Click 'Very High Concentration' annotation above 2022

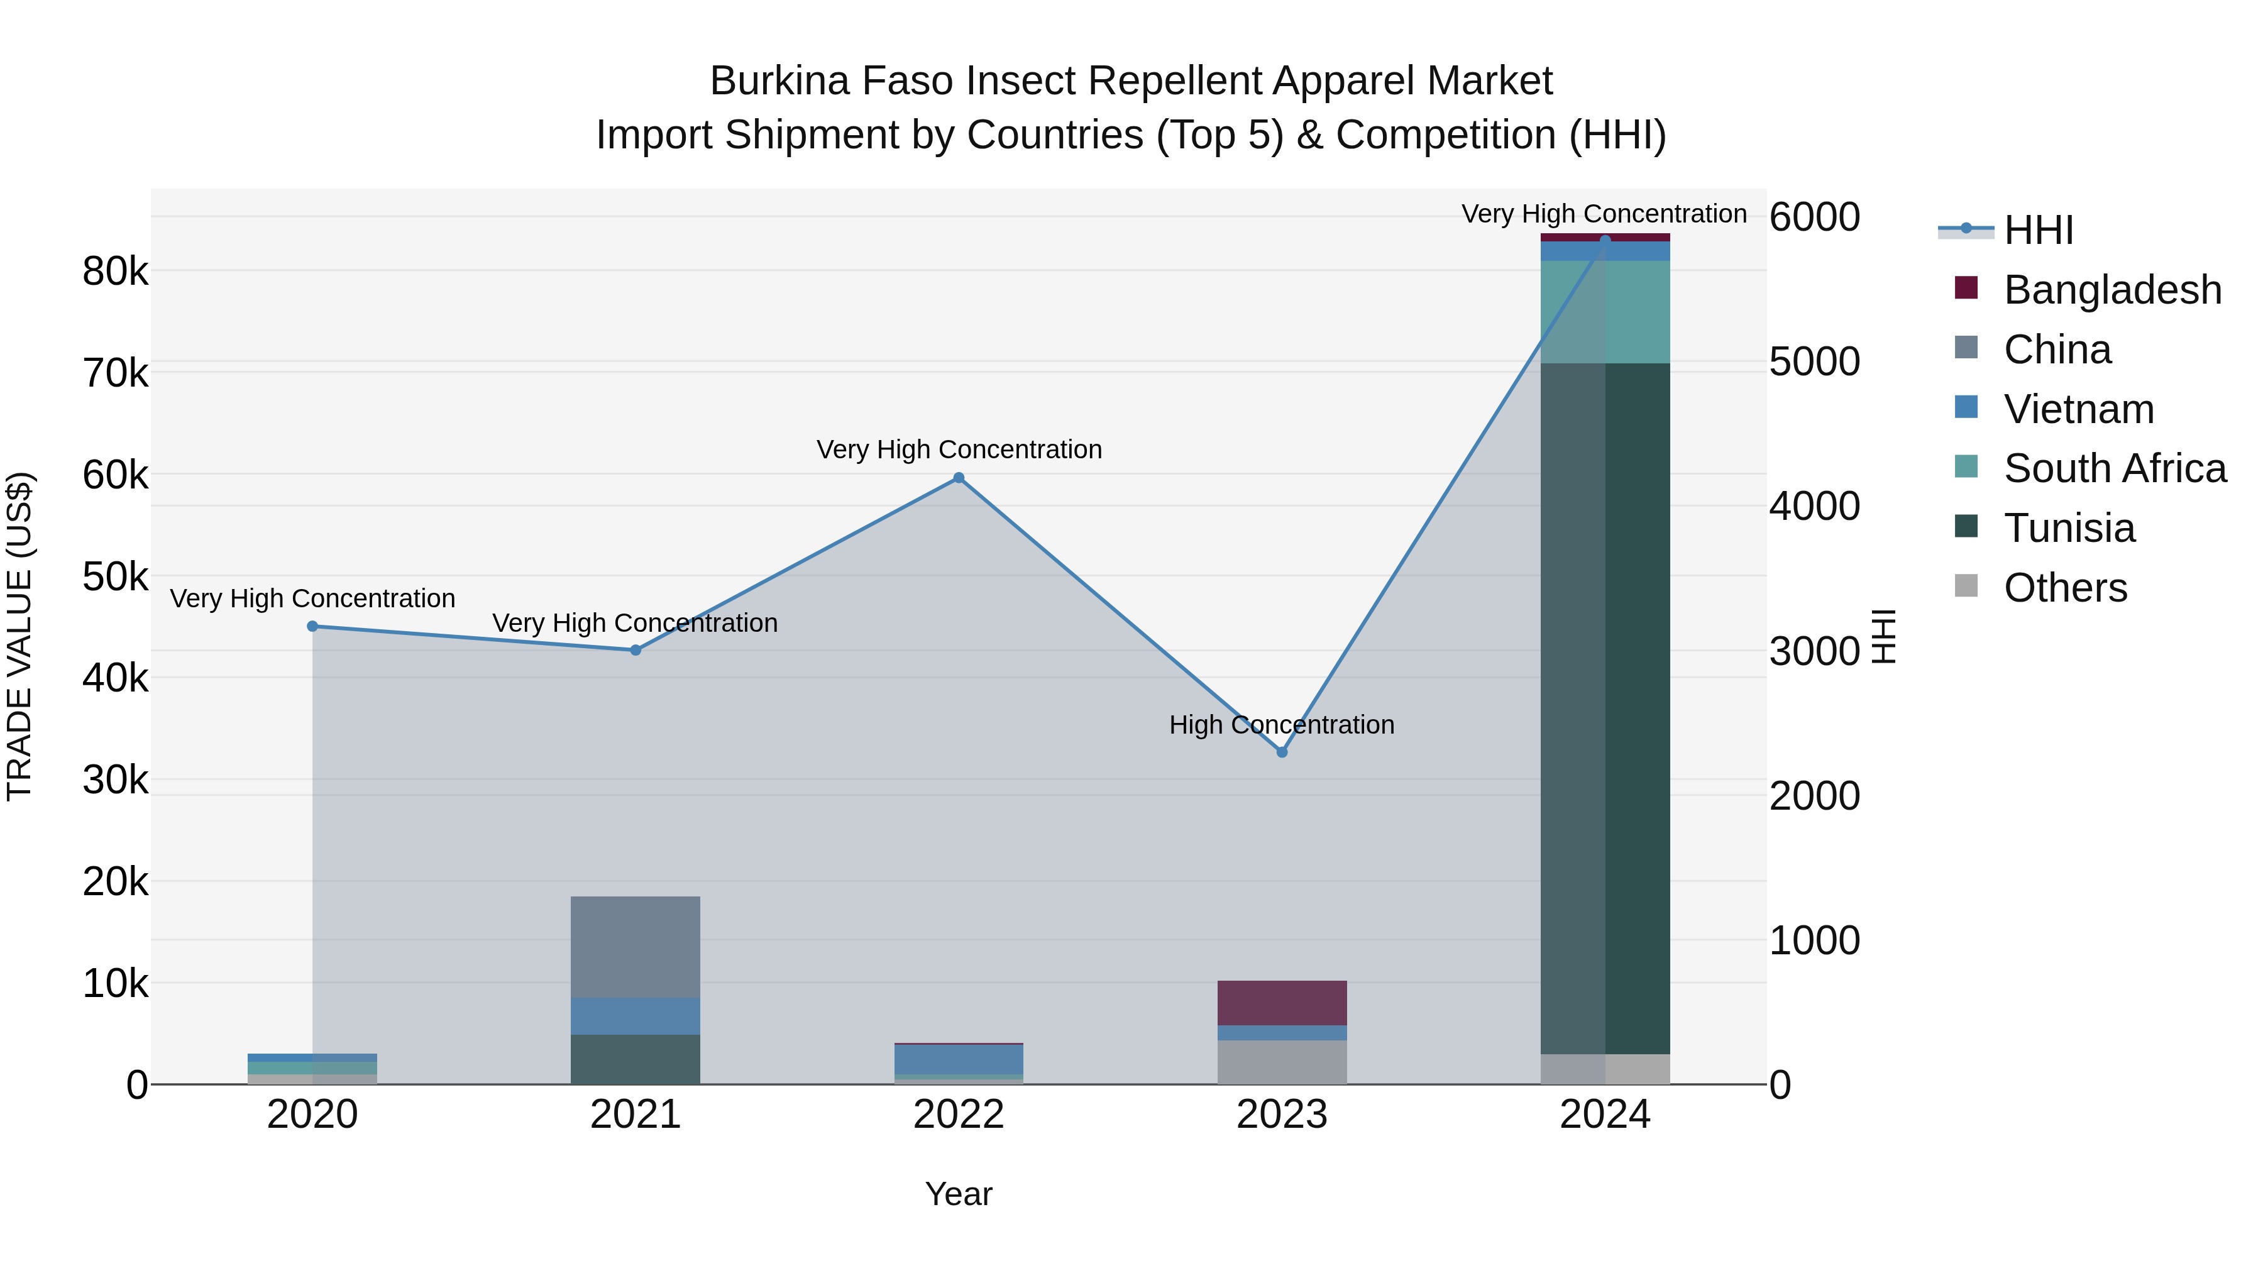coord(959,450)
